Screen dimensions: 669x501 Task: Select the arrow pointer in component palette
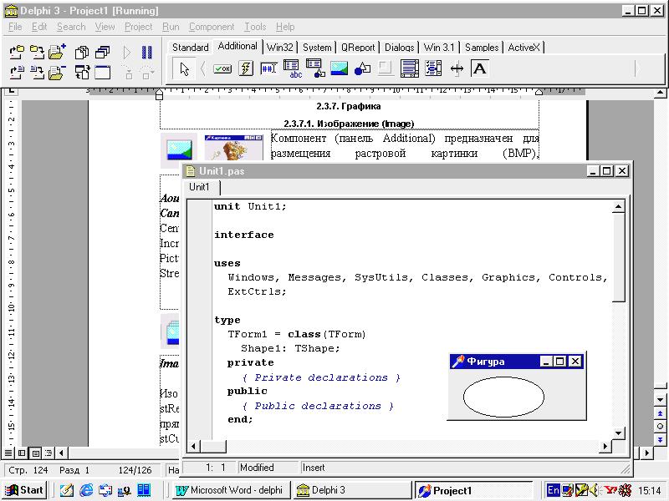[x=184, y=68]
